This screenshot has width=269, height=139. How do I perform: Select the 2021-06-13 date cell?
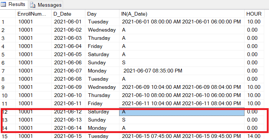68,120
